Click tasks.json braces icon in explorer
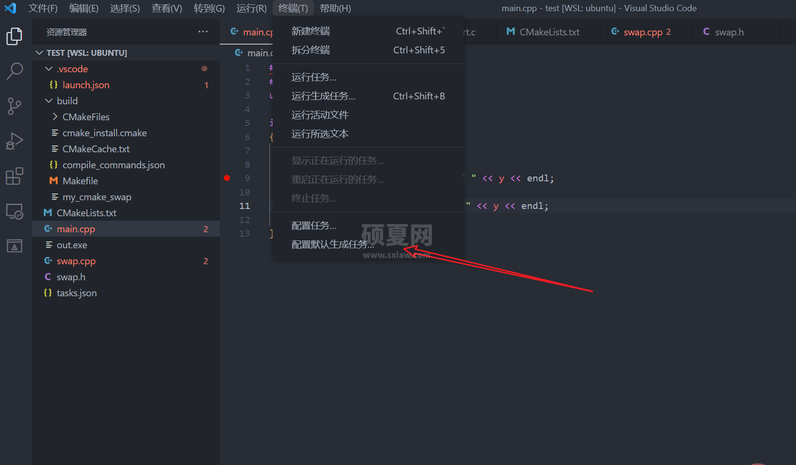 click(48, 293)
